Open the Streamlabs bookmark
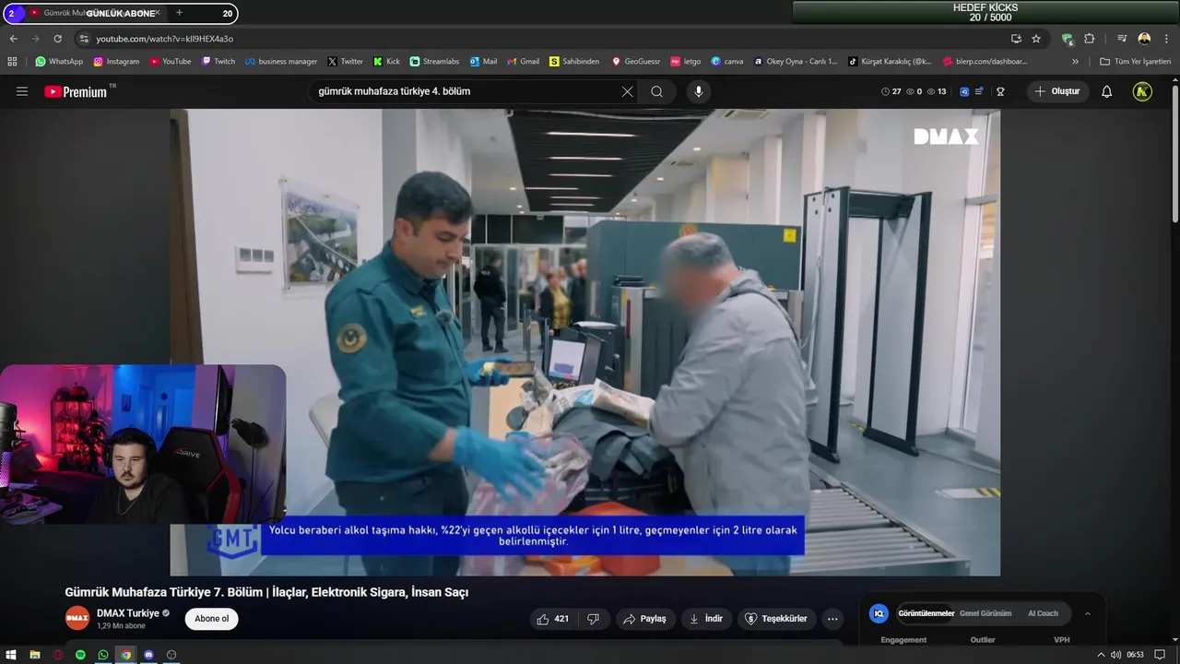The height and width of the screenshot is (664, 1180). [x=434, y=62]
